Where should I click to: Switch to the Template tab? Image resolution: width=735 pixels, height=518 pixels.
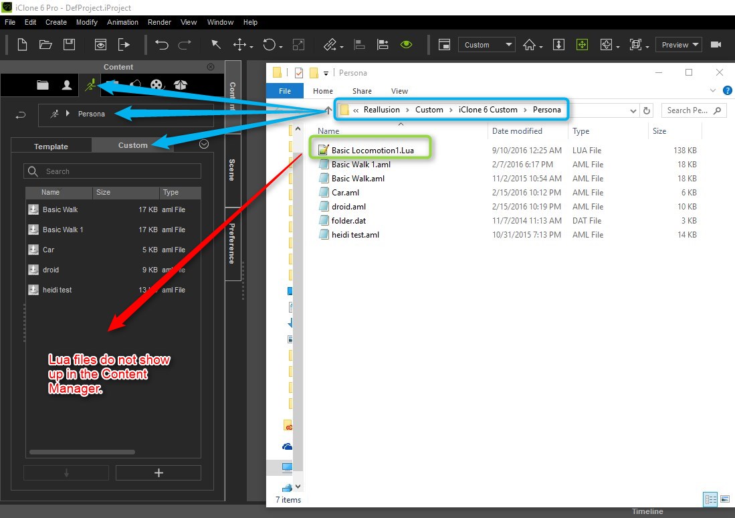click(51, 145)
